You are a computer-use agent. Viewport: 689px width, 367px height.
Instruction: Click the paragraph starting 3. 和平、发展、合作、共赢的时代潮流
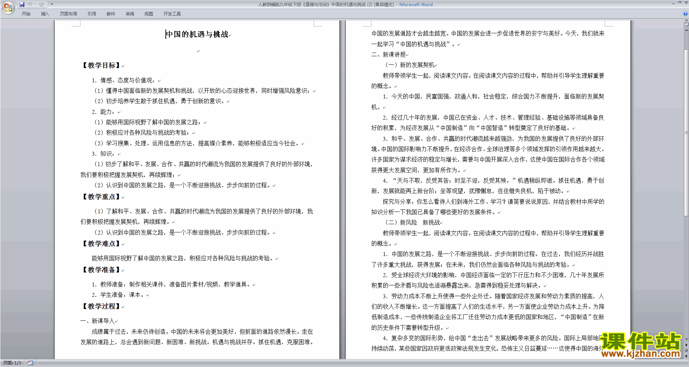pos(488,154)
